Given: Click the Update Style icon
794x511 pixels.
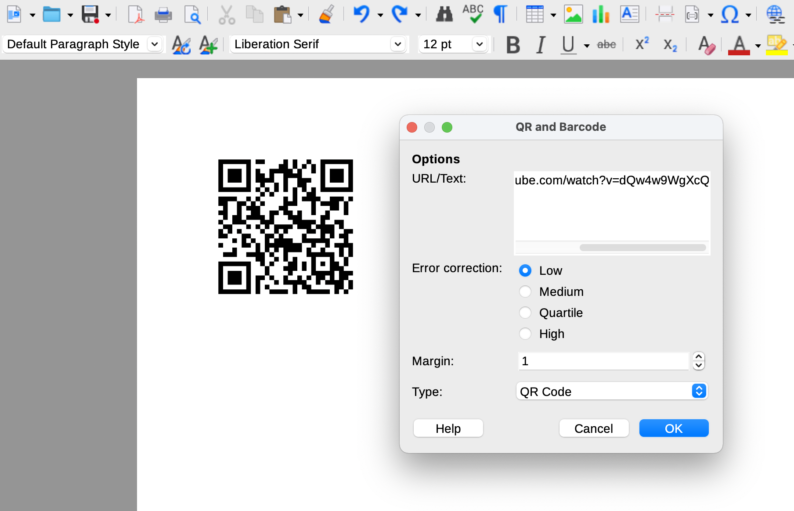Looking at the screenshot, I should click(181, 44).
